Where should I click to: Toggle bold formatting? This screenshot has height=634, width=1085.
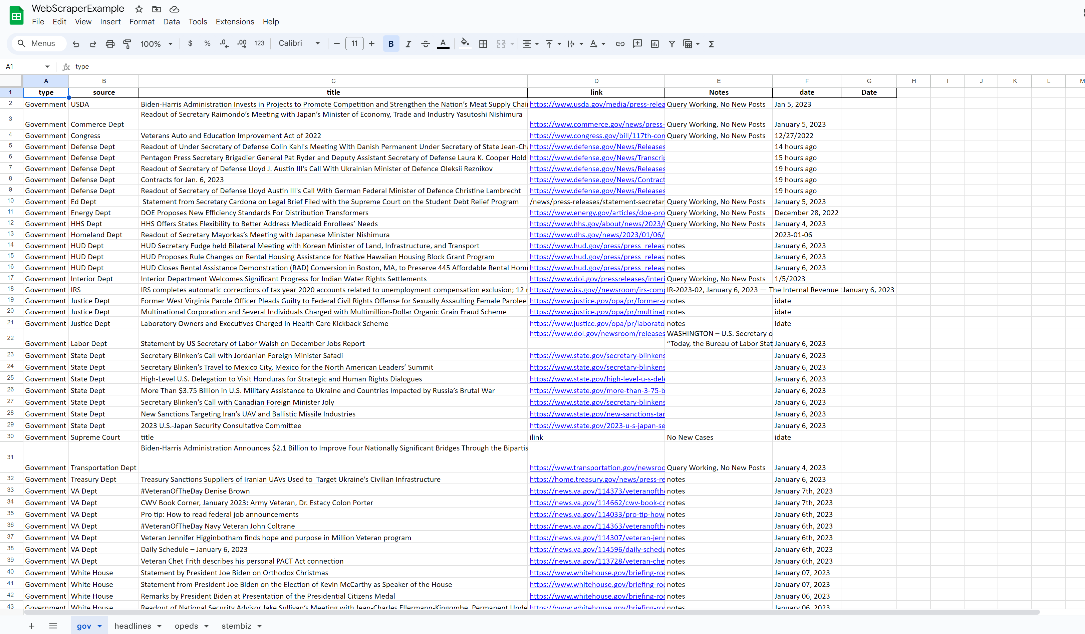coord(391,43)
